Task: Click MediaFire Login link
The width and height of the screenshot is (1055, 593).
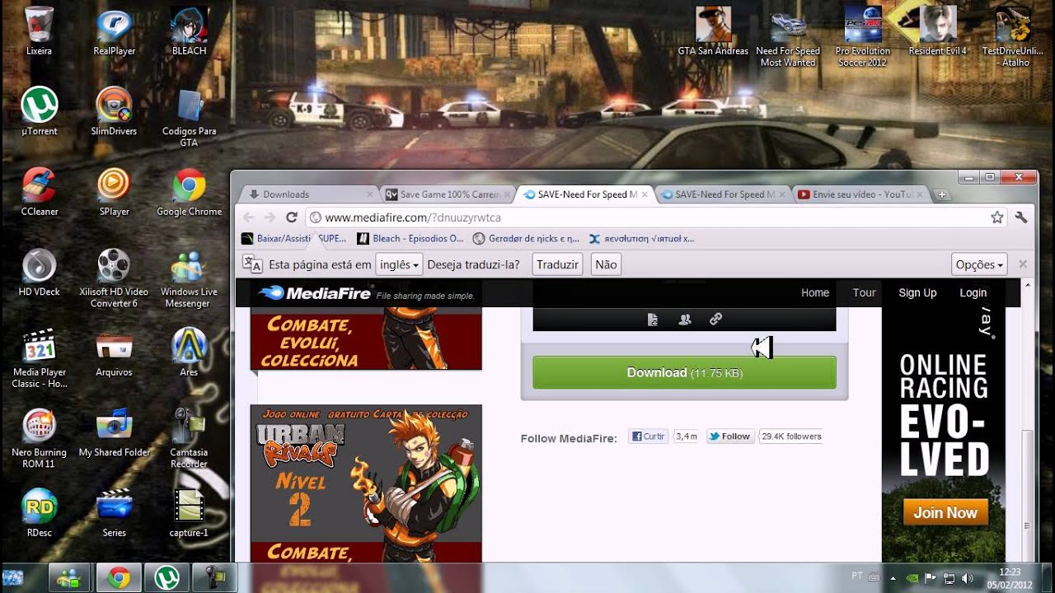Action: click(x=973, y=292)
